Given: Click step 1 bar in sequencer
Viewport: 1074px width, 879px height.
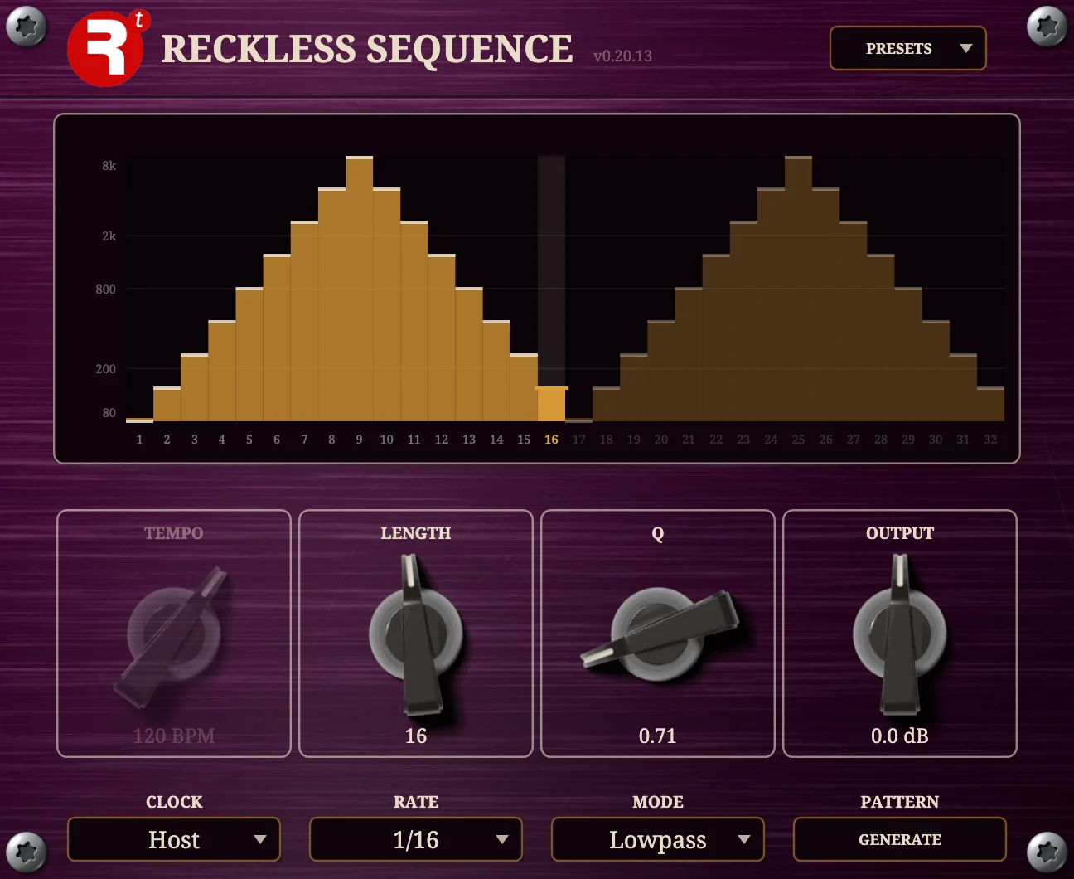Looking at the screenshot, I should (x=139, y=420).
